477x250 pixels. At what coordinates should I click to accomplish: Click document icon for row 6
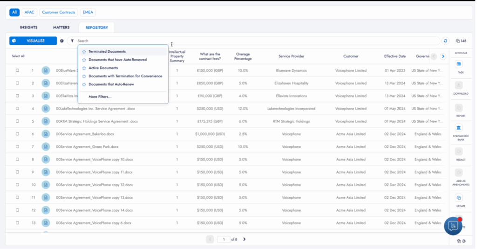point(46,134)
